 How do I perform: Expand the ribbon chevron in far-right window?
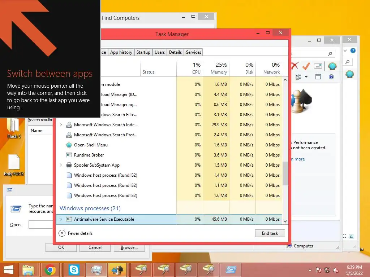click(x=345, y=50)
